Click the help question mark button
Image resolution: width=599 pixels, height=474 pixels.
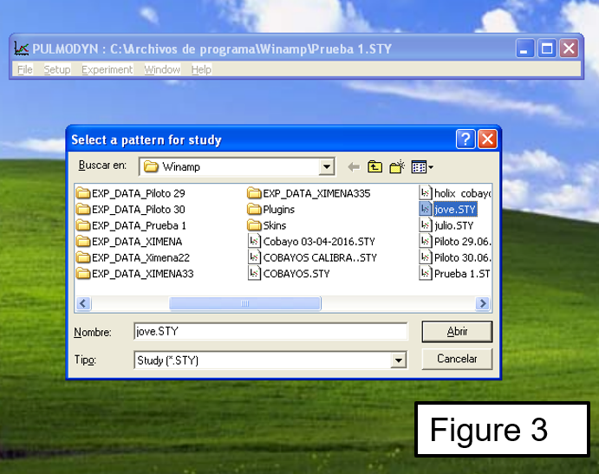(466, 139)
